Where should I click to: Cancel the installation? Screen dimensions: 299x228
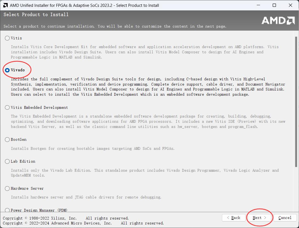(x=285, y=218)
